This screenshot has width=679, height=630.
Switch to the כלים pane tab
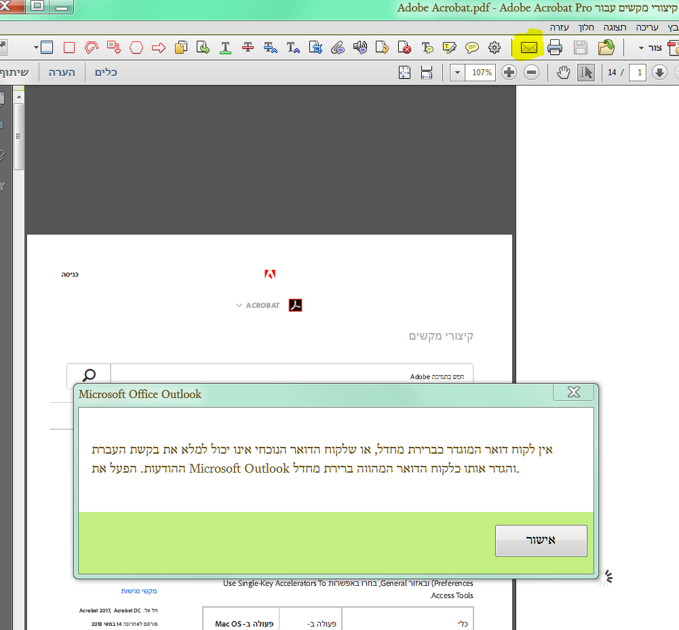pos(106,73)
